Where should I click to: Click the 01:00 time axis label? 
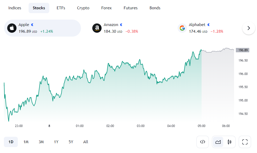[80, 126]
